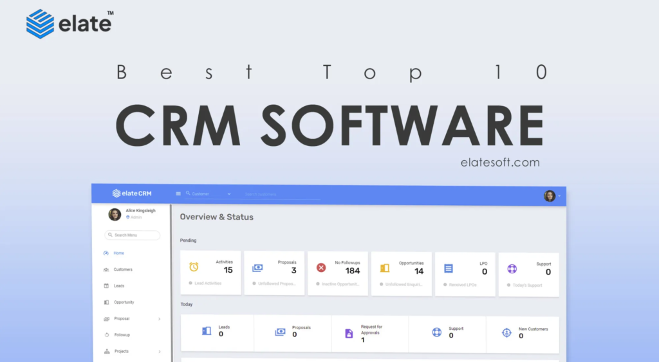This screenshot has width=659, height=362.
Task: Click the search magnifier icon in header
Action: coord(188,193)
